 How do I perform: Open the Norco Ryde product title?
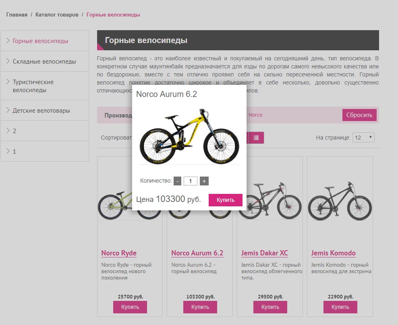(119, 253)
